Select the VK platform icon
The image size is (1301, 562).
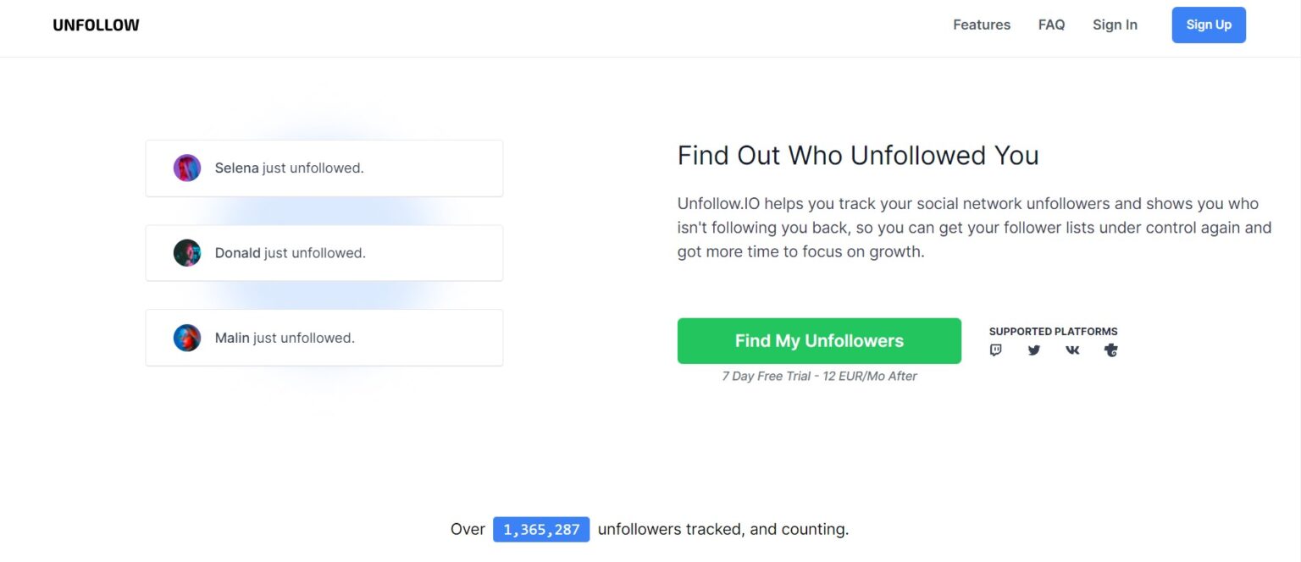[x=1072, y=350]
